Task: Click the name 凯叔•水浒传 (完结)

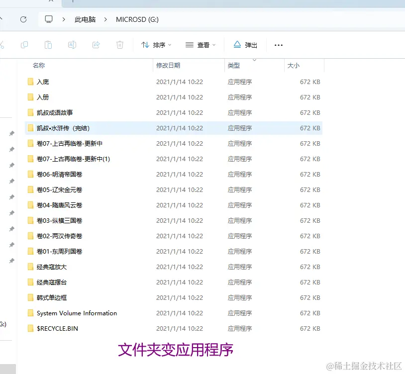Action: (63, 128)
